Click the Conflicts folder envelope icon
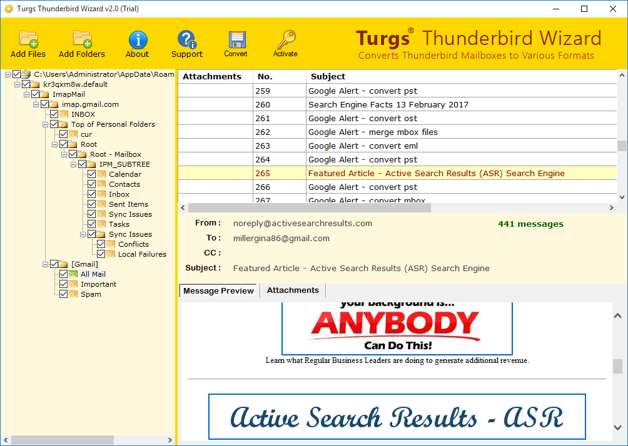The height and width of the screenshot is (446, 628). coord(111,244)
